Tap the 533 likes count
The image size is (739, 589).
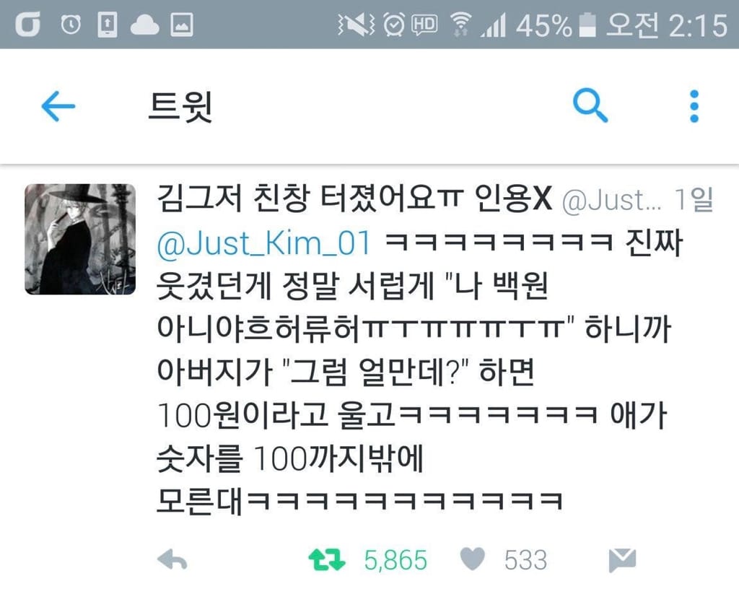point(525,560)
